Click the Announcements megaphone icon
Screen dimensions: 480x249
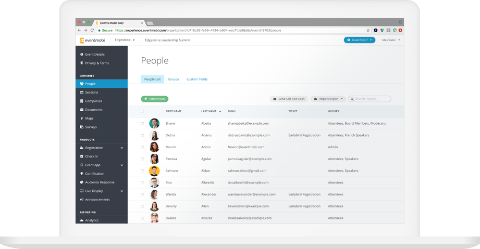81,200
